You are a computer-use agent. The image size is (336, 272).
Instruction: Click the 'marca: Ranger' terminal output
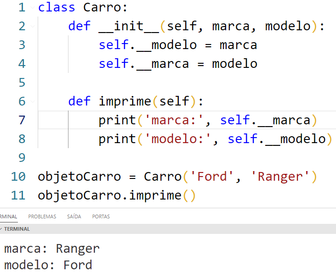(x=51, y=249)
